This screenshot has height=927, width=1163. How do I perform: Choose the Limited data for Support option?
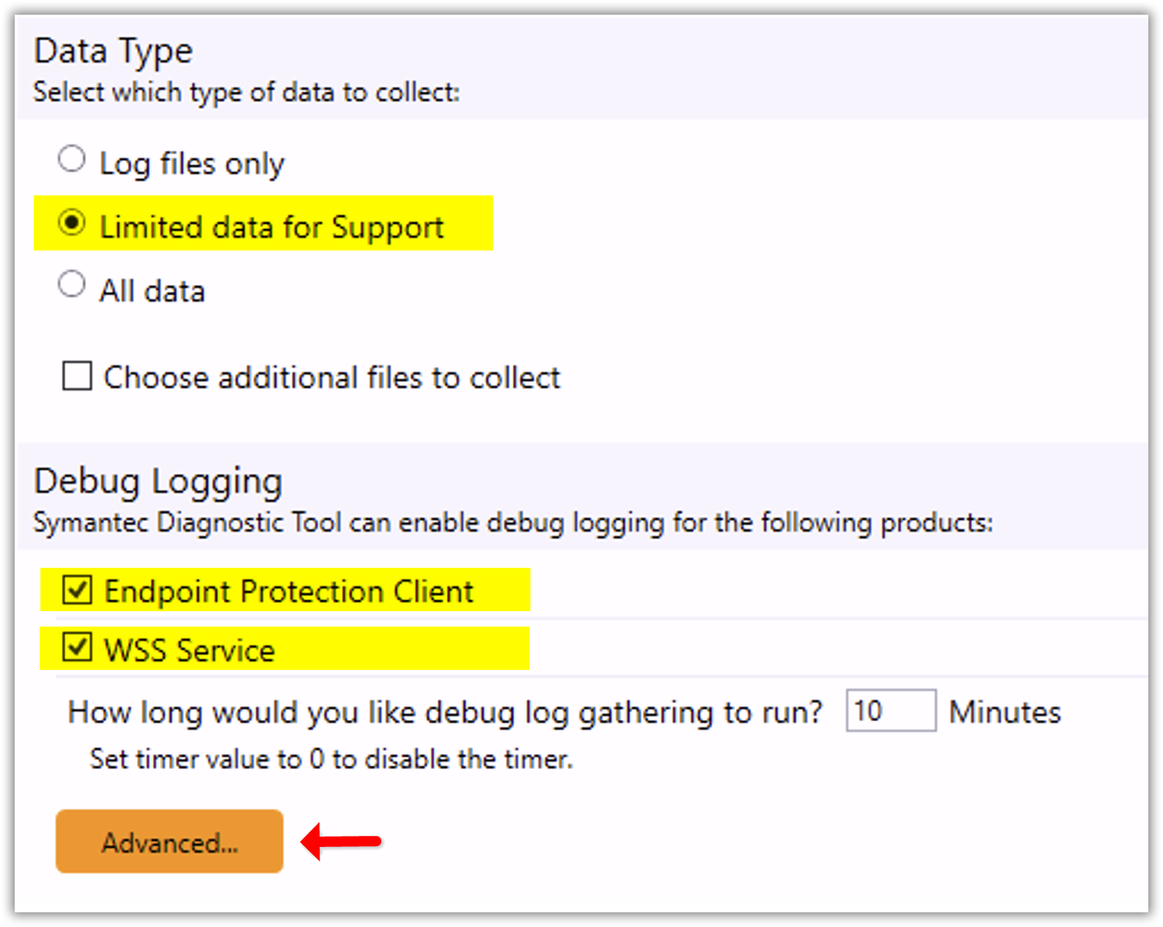click(x=71, y=223)
